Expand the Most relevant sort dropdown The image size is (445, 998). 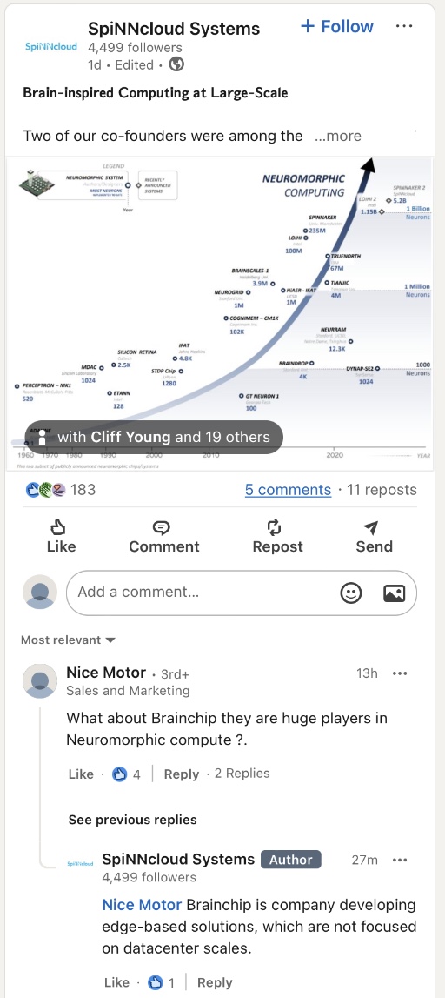(x=68, y=640)
